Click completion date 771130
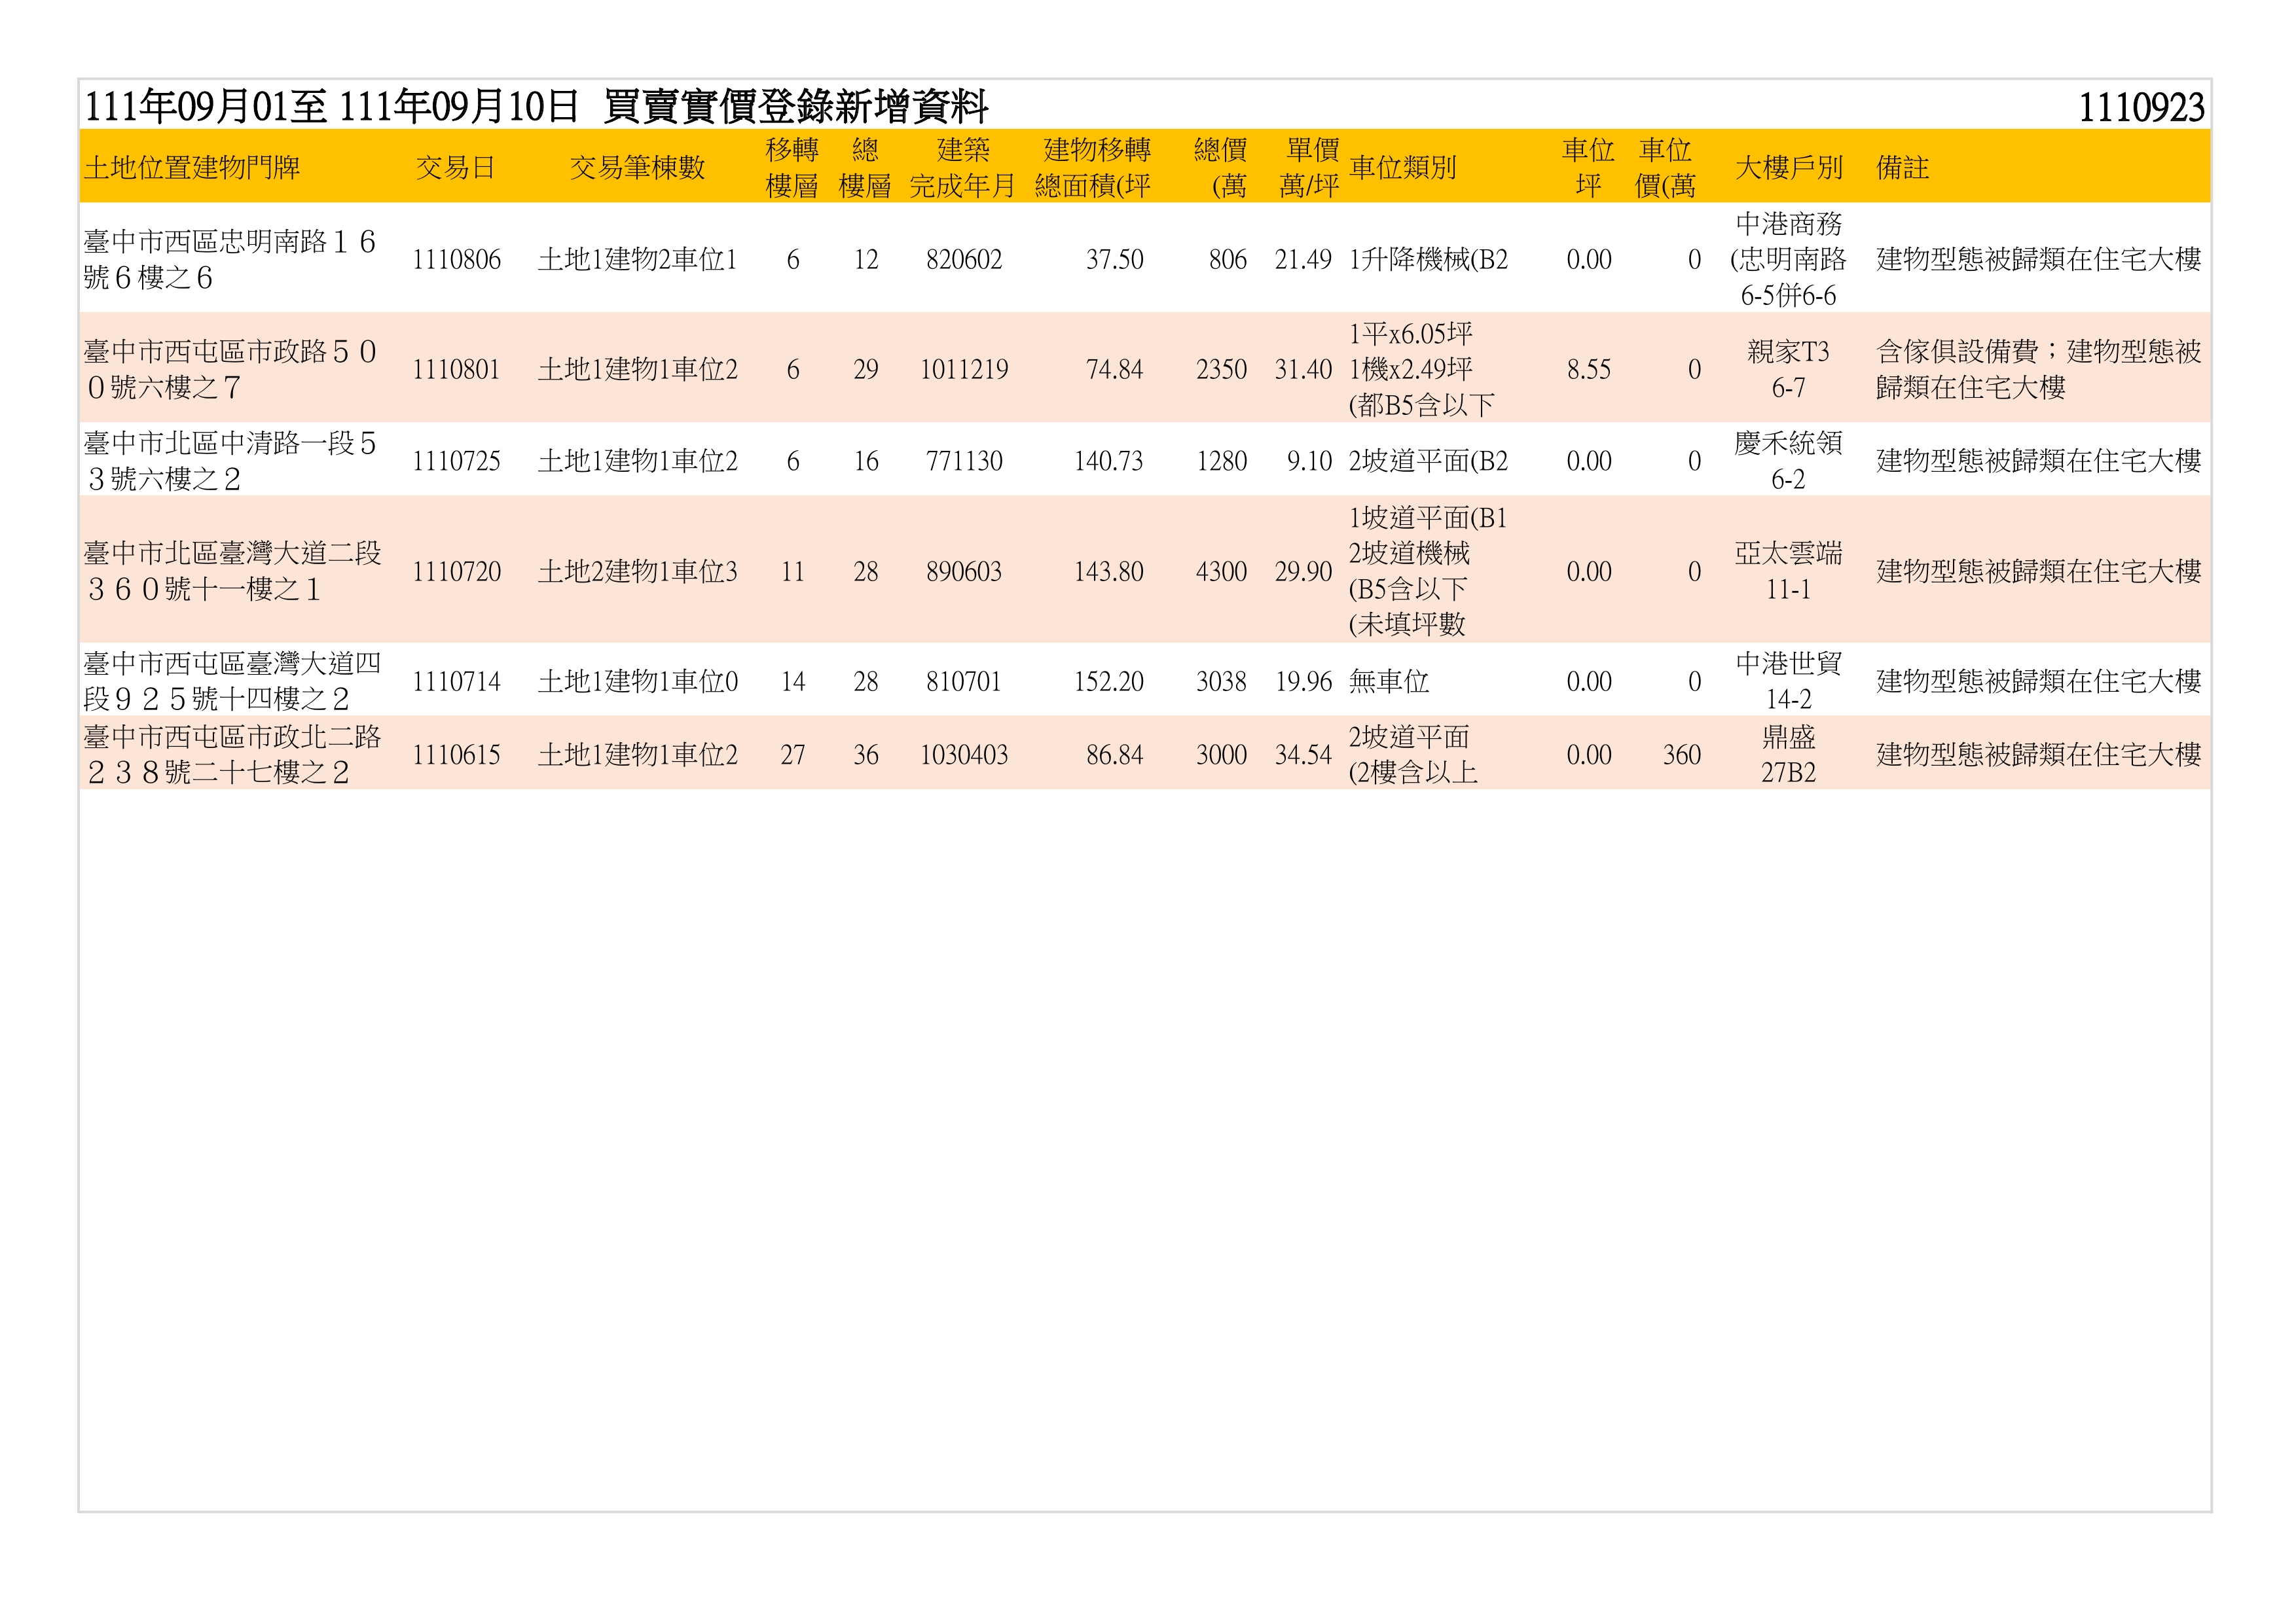Screen dimensions: 2296x1623 click(964, 461)
